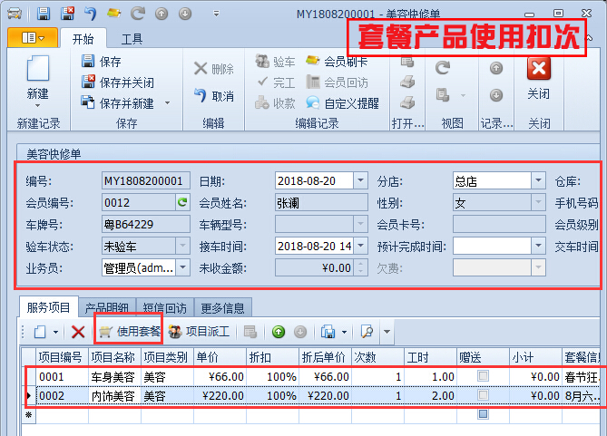Click 会员刷卡 (Member card swipe)
607x436 pixels.
pos(338,62)
